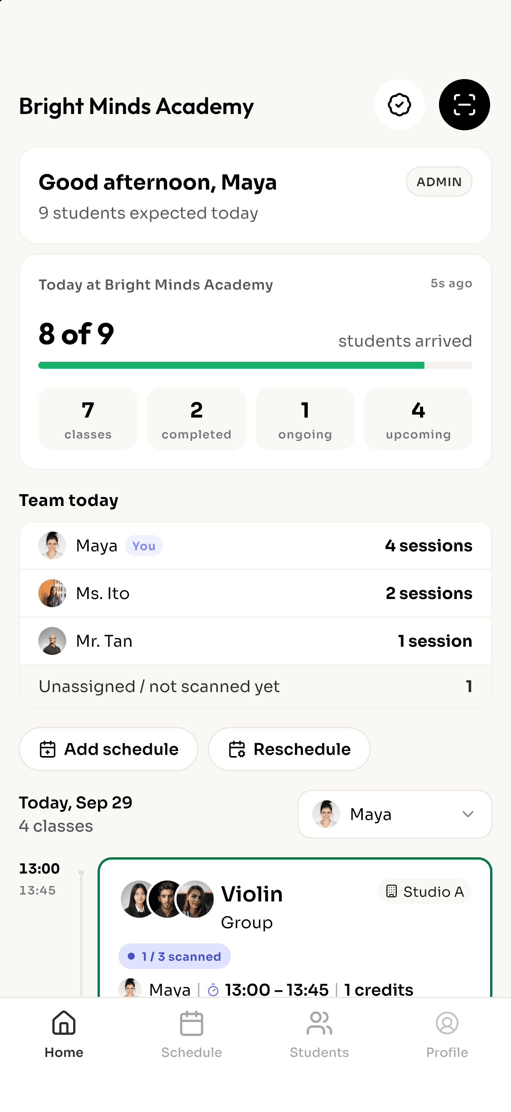Open the Students people icon
Screen dimensions: 511x1112
click(319, 1023)
